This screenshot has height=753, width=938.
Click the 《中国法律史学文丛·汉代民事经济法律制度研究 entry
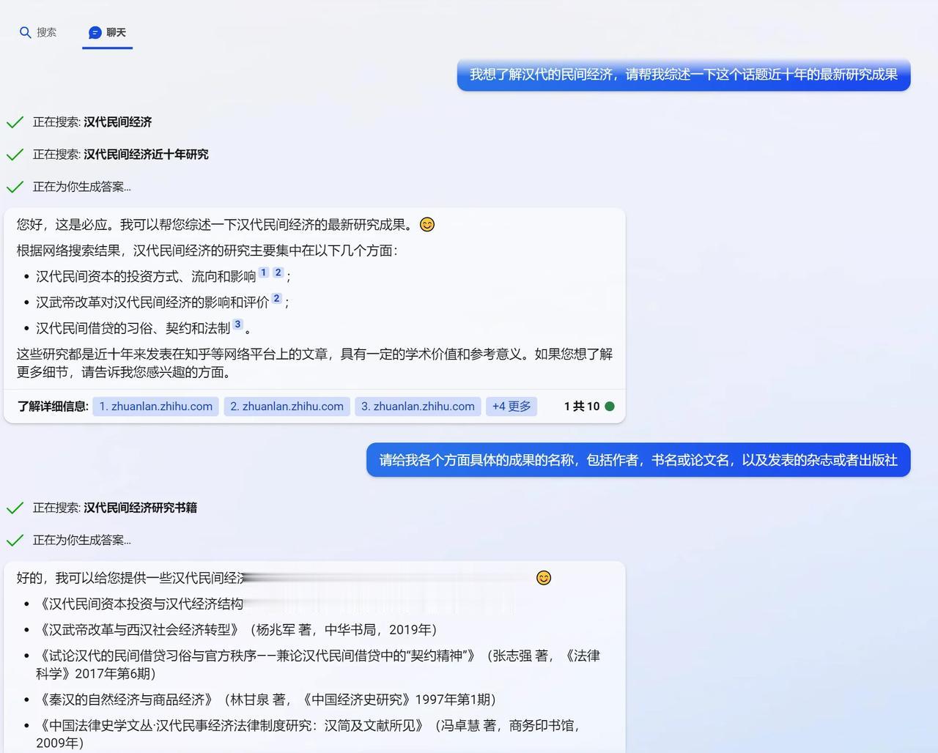308,734
